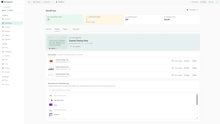Toggle auto-update for Twenty Twenty-One
The width and height of the screenshot is (220, 124).
pos(70,46)
